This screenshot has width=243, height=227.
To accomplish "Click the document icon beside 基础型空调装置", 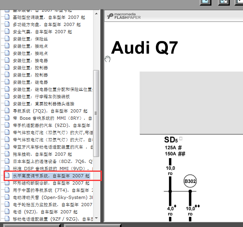I will pos(7,17).
